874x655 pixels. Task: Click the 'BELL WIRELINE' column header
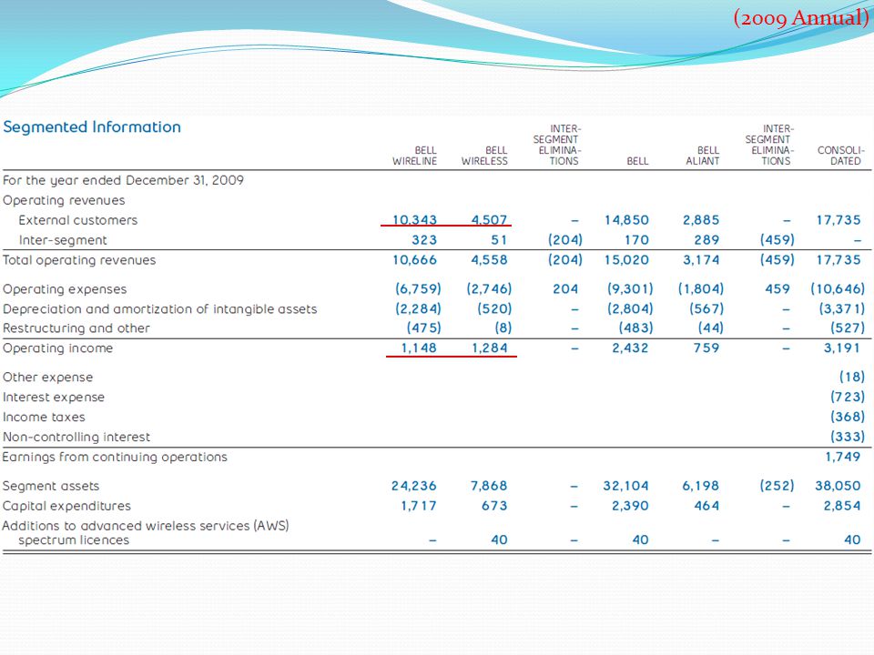tap(415, 156)
